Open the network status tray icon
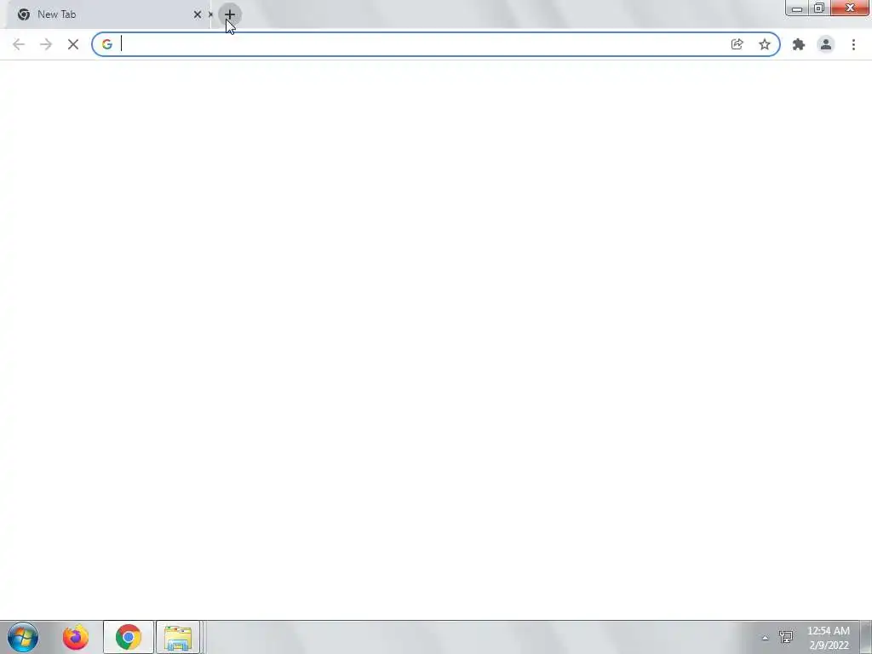This screenshot has height=654, width=872. (x=786, y=637)
